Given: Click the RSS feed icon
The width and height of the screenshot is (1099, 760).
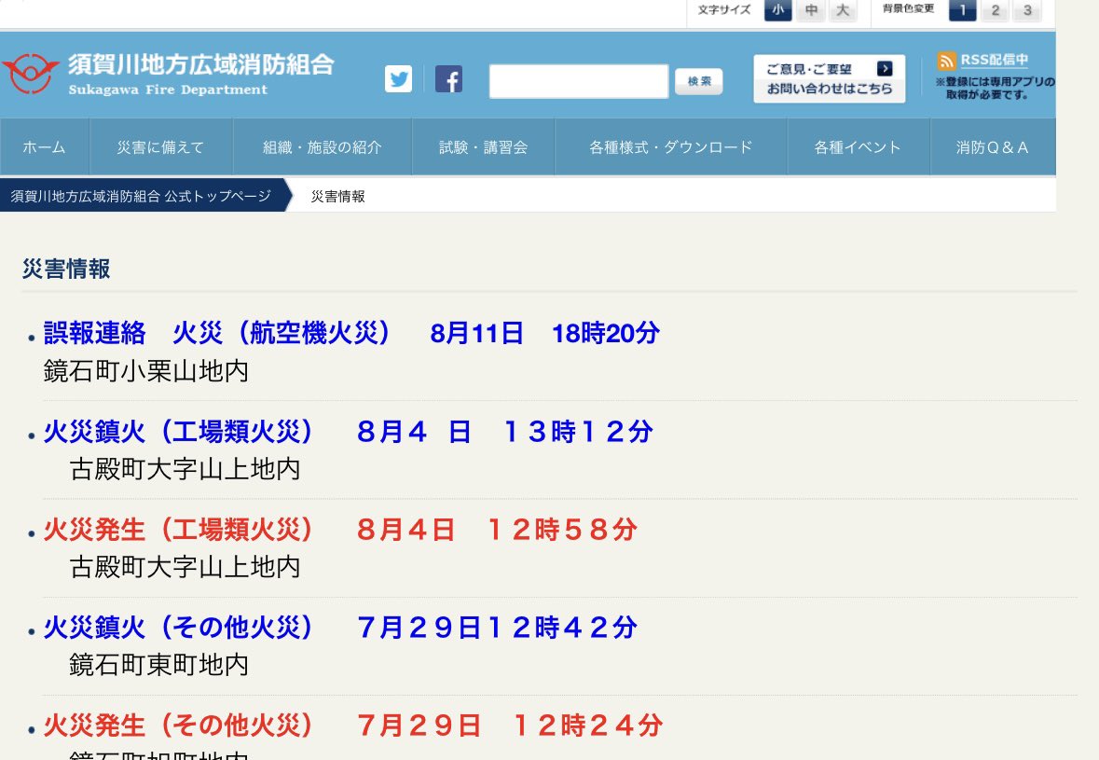Looking at the screenshot, I should pyautogui.click(x=946, y=61).
